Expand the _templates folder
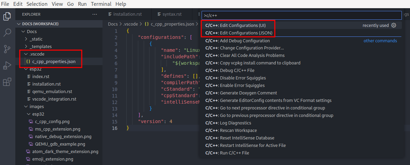The width and height of the screenshot is (410, 165). click(x=40, y=47)
